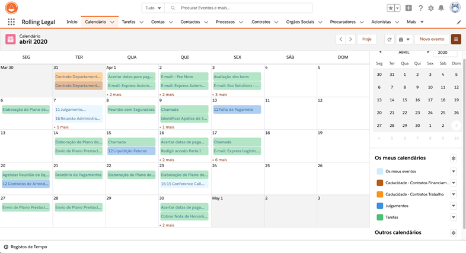
Task: Open the 11 Julgamento event
Action: click(x=78, y=110)
